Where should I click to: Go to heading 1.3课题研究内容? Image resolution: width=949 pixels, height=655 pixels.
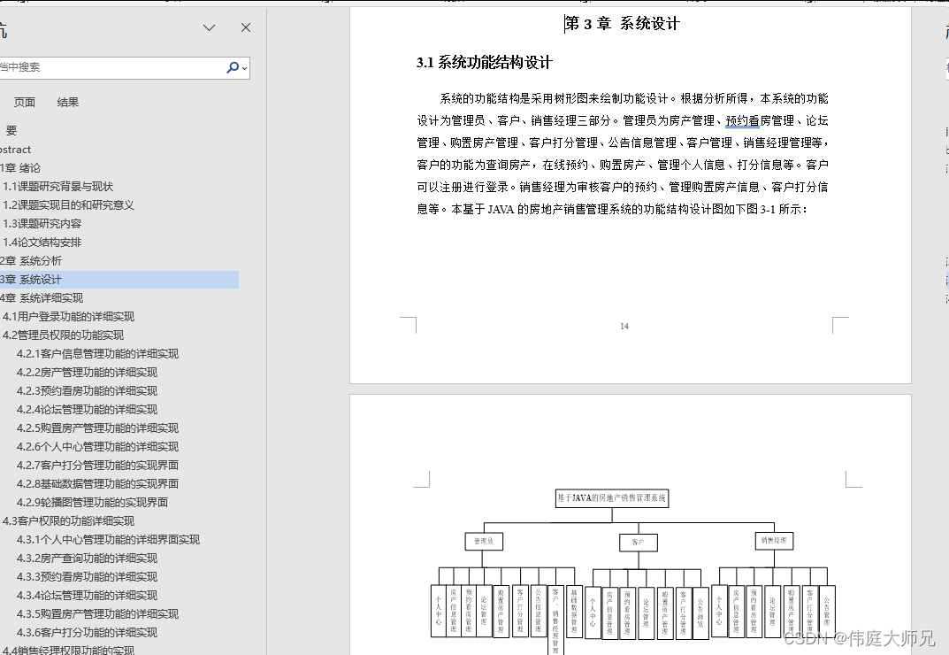(x=42, y=224)
